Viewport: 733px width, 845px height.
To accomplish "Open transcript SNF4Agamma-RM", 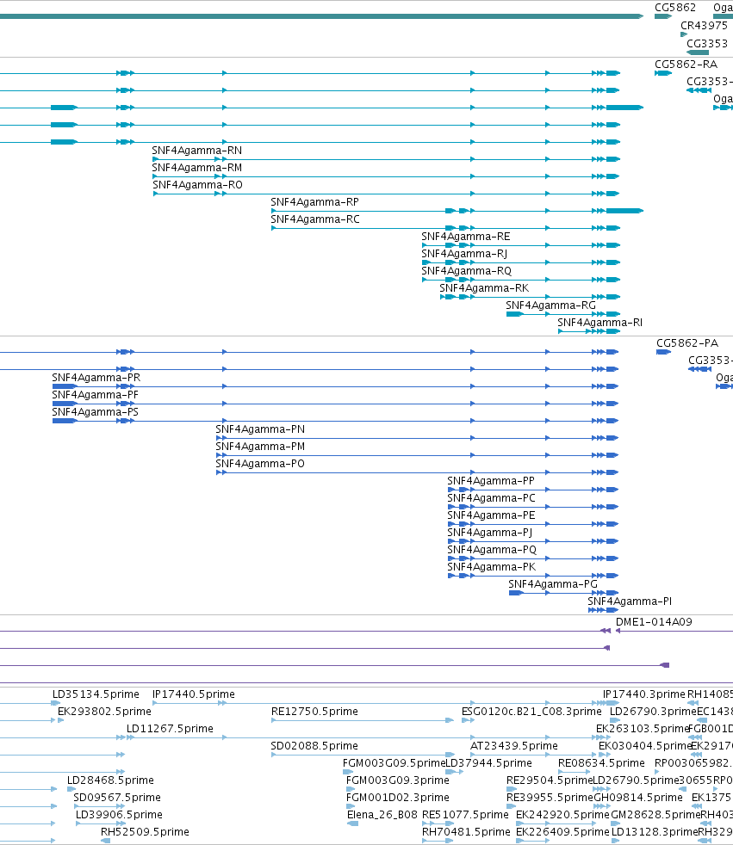I will point(196,168).
